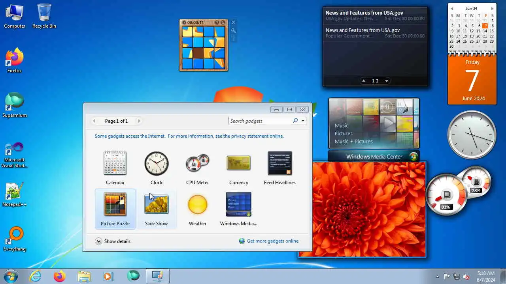The width and height of the screenshot is (506, 284).
Task: Click the search magnifier in gadget gallery
Action: pos(295,121)
